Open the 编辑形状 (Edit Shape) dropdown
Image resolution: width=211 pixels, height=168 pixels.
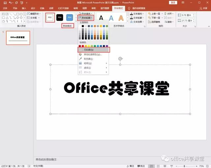tap(34, 14)
